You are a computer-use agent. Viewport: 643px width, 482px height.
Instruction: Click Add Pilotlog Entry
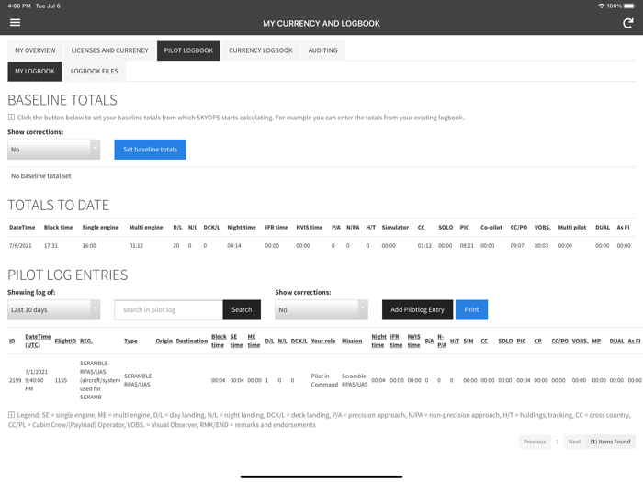tap(417, 310)
